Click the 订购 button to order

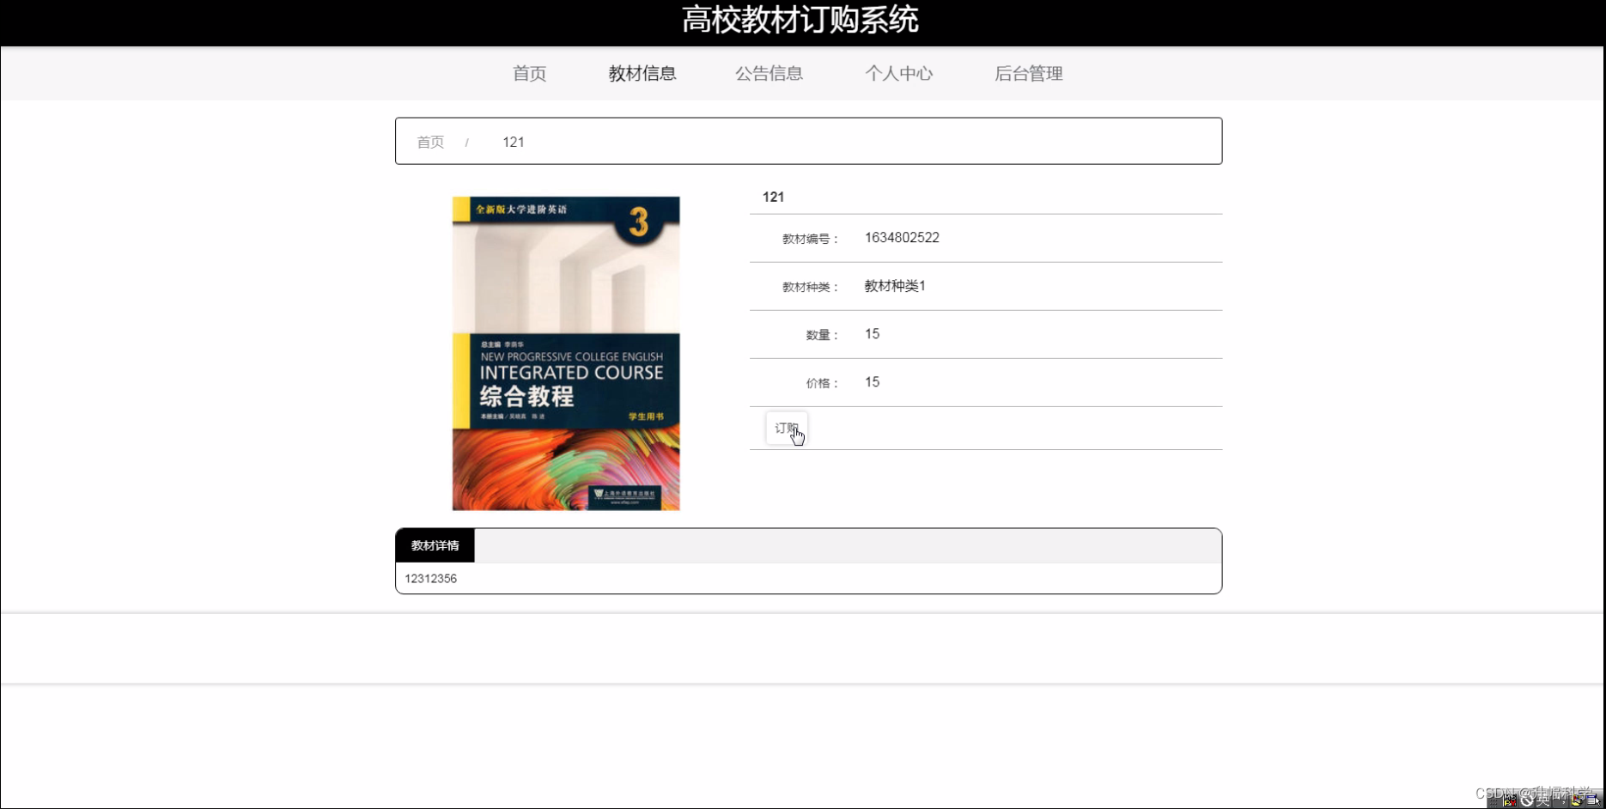pyautogui.click(x=786, y=428)
